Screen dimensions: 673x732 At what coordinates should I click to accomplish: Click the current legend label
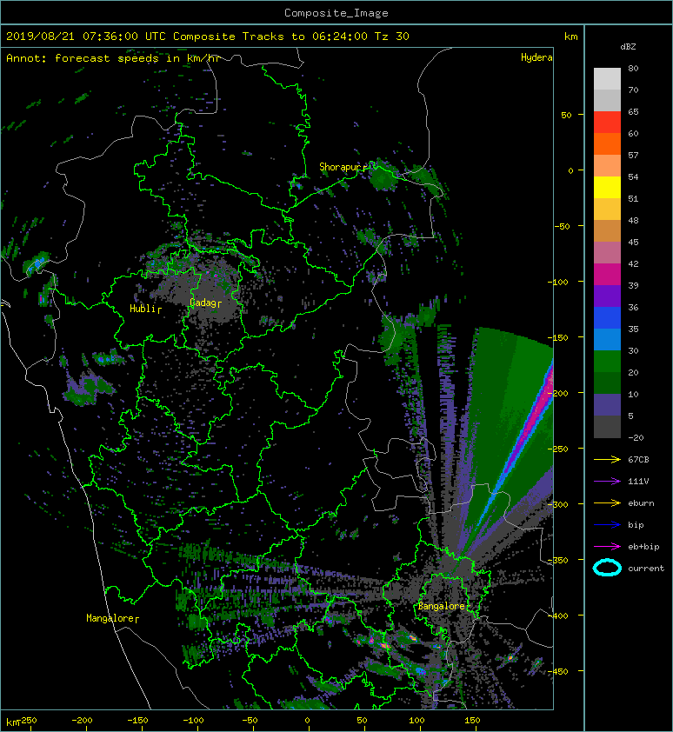click(x=646, y=569)
